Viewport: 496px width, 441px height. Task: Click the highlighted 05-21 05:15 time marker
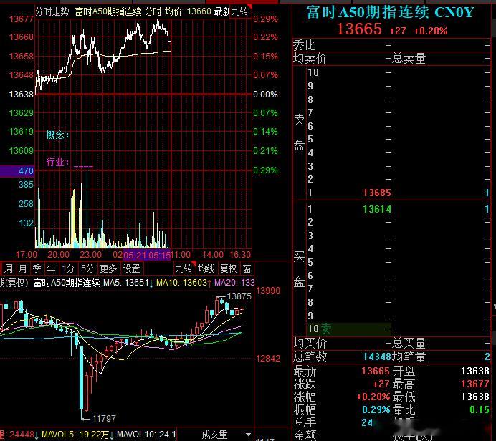click(147, 255)
